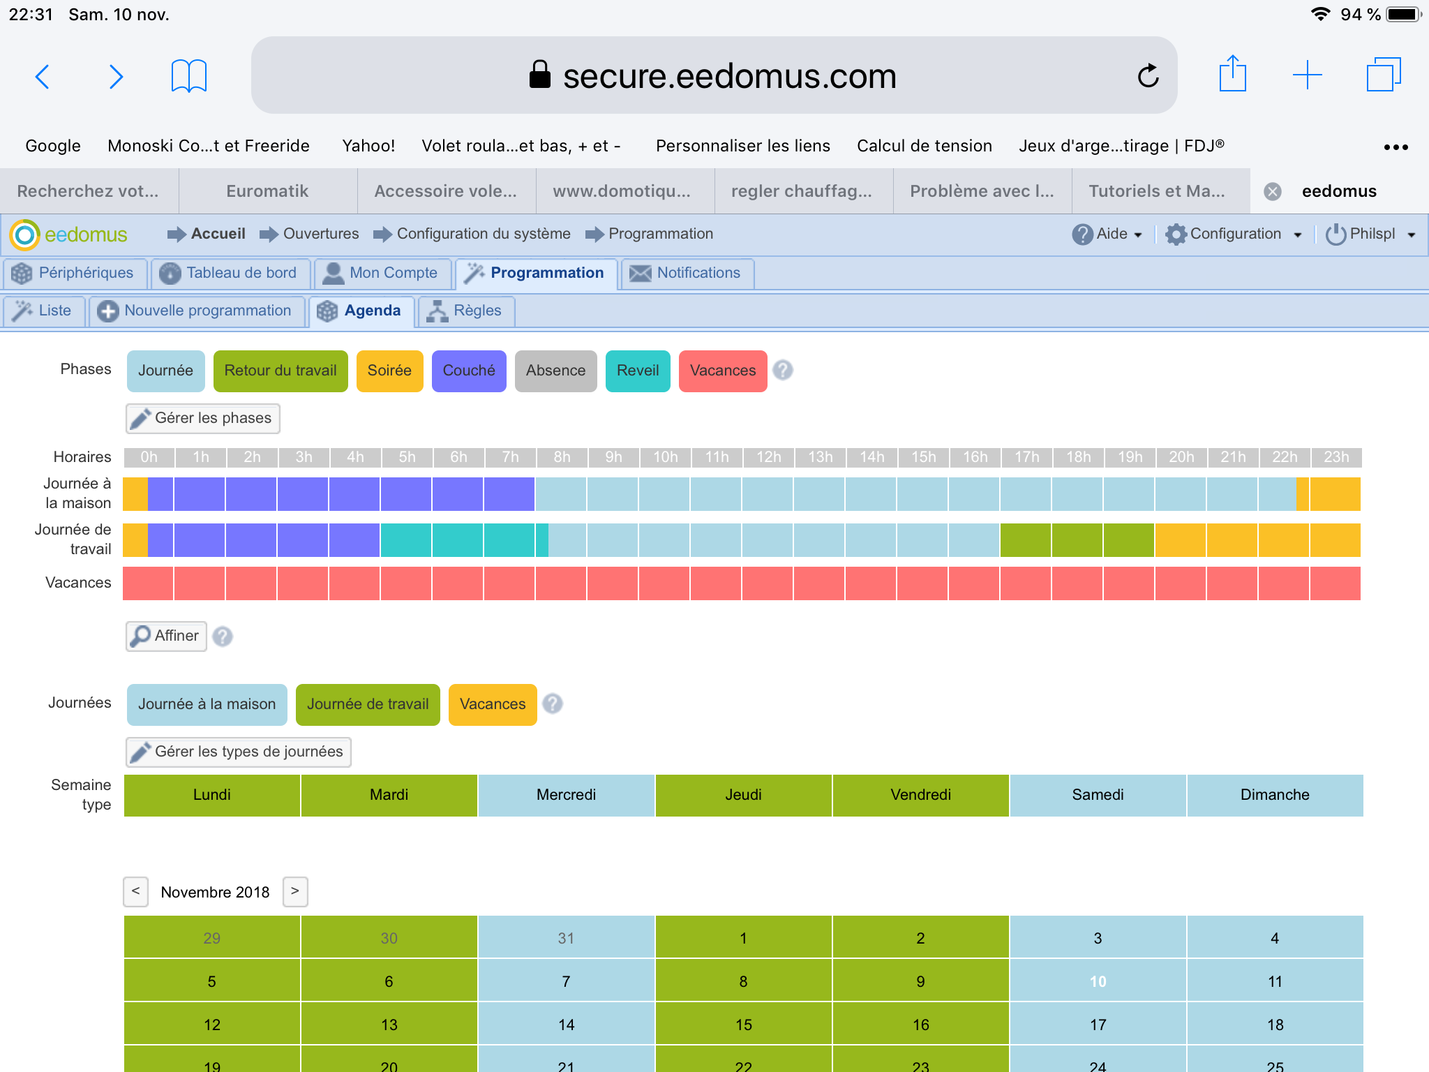Expand the Aide dropdown arrow
The width and height of the screenshot is (1429, 1072).
(x=1138, y=235)
